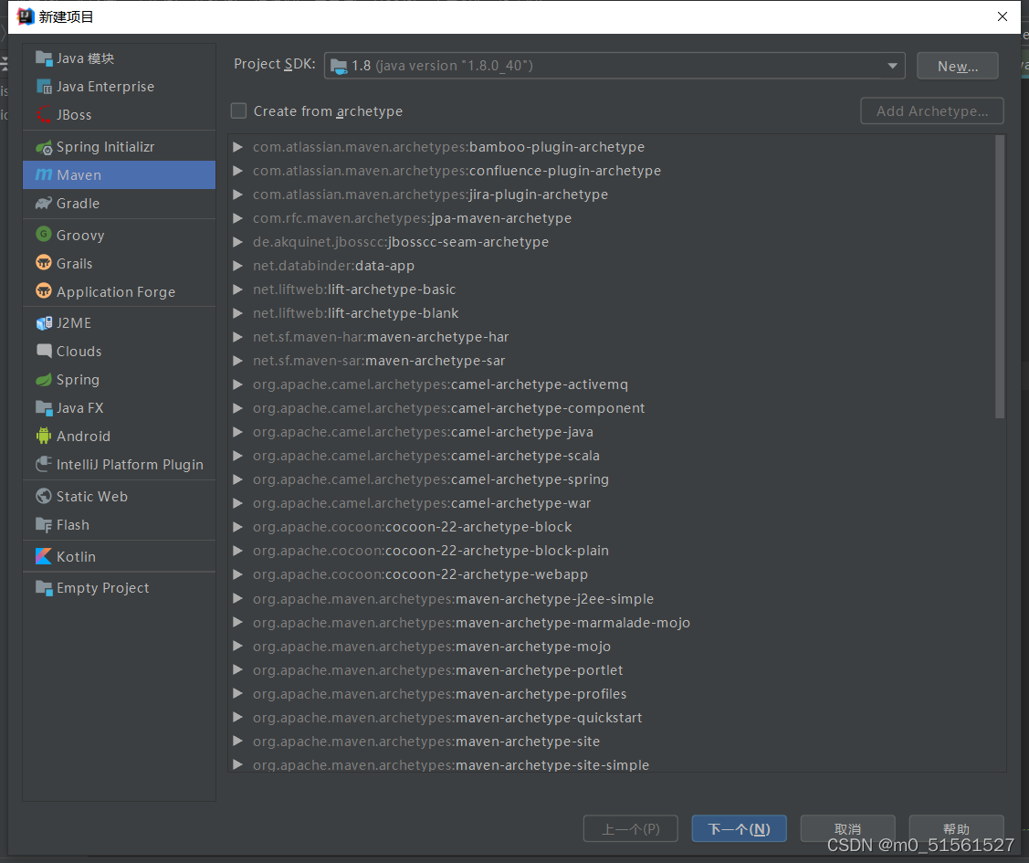The width and height of the screenshot is (1029, 863).
Task: Expand bamboo-plugin-archetype entry
Action: 237,147
